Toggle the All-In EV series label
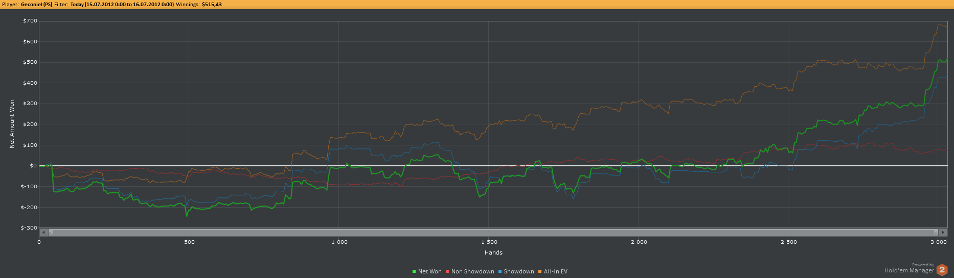The height and width of the screenshot is (278, 954). click(555, 272)
